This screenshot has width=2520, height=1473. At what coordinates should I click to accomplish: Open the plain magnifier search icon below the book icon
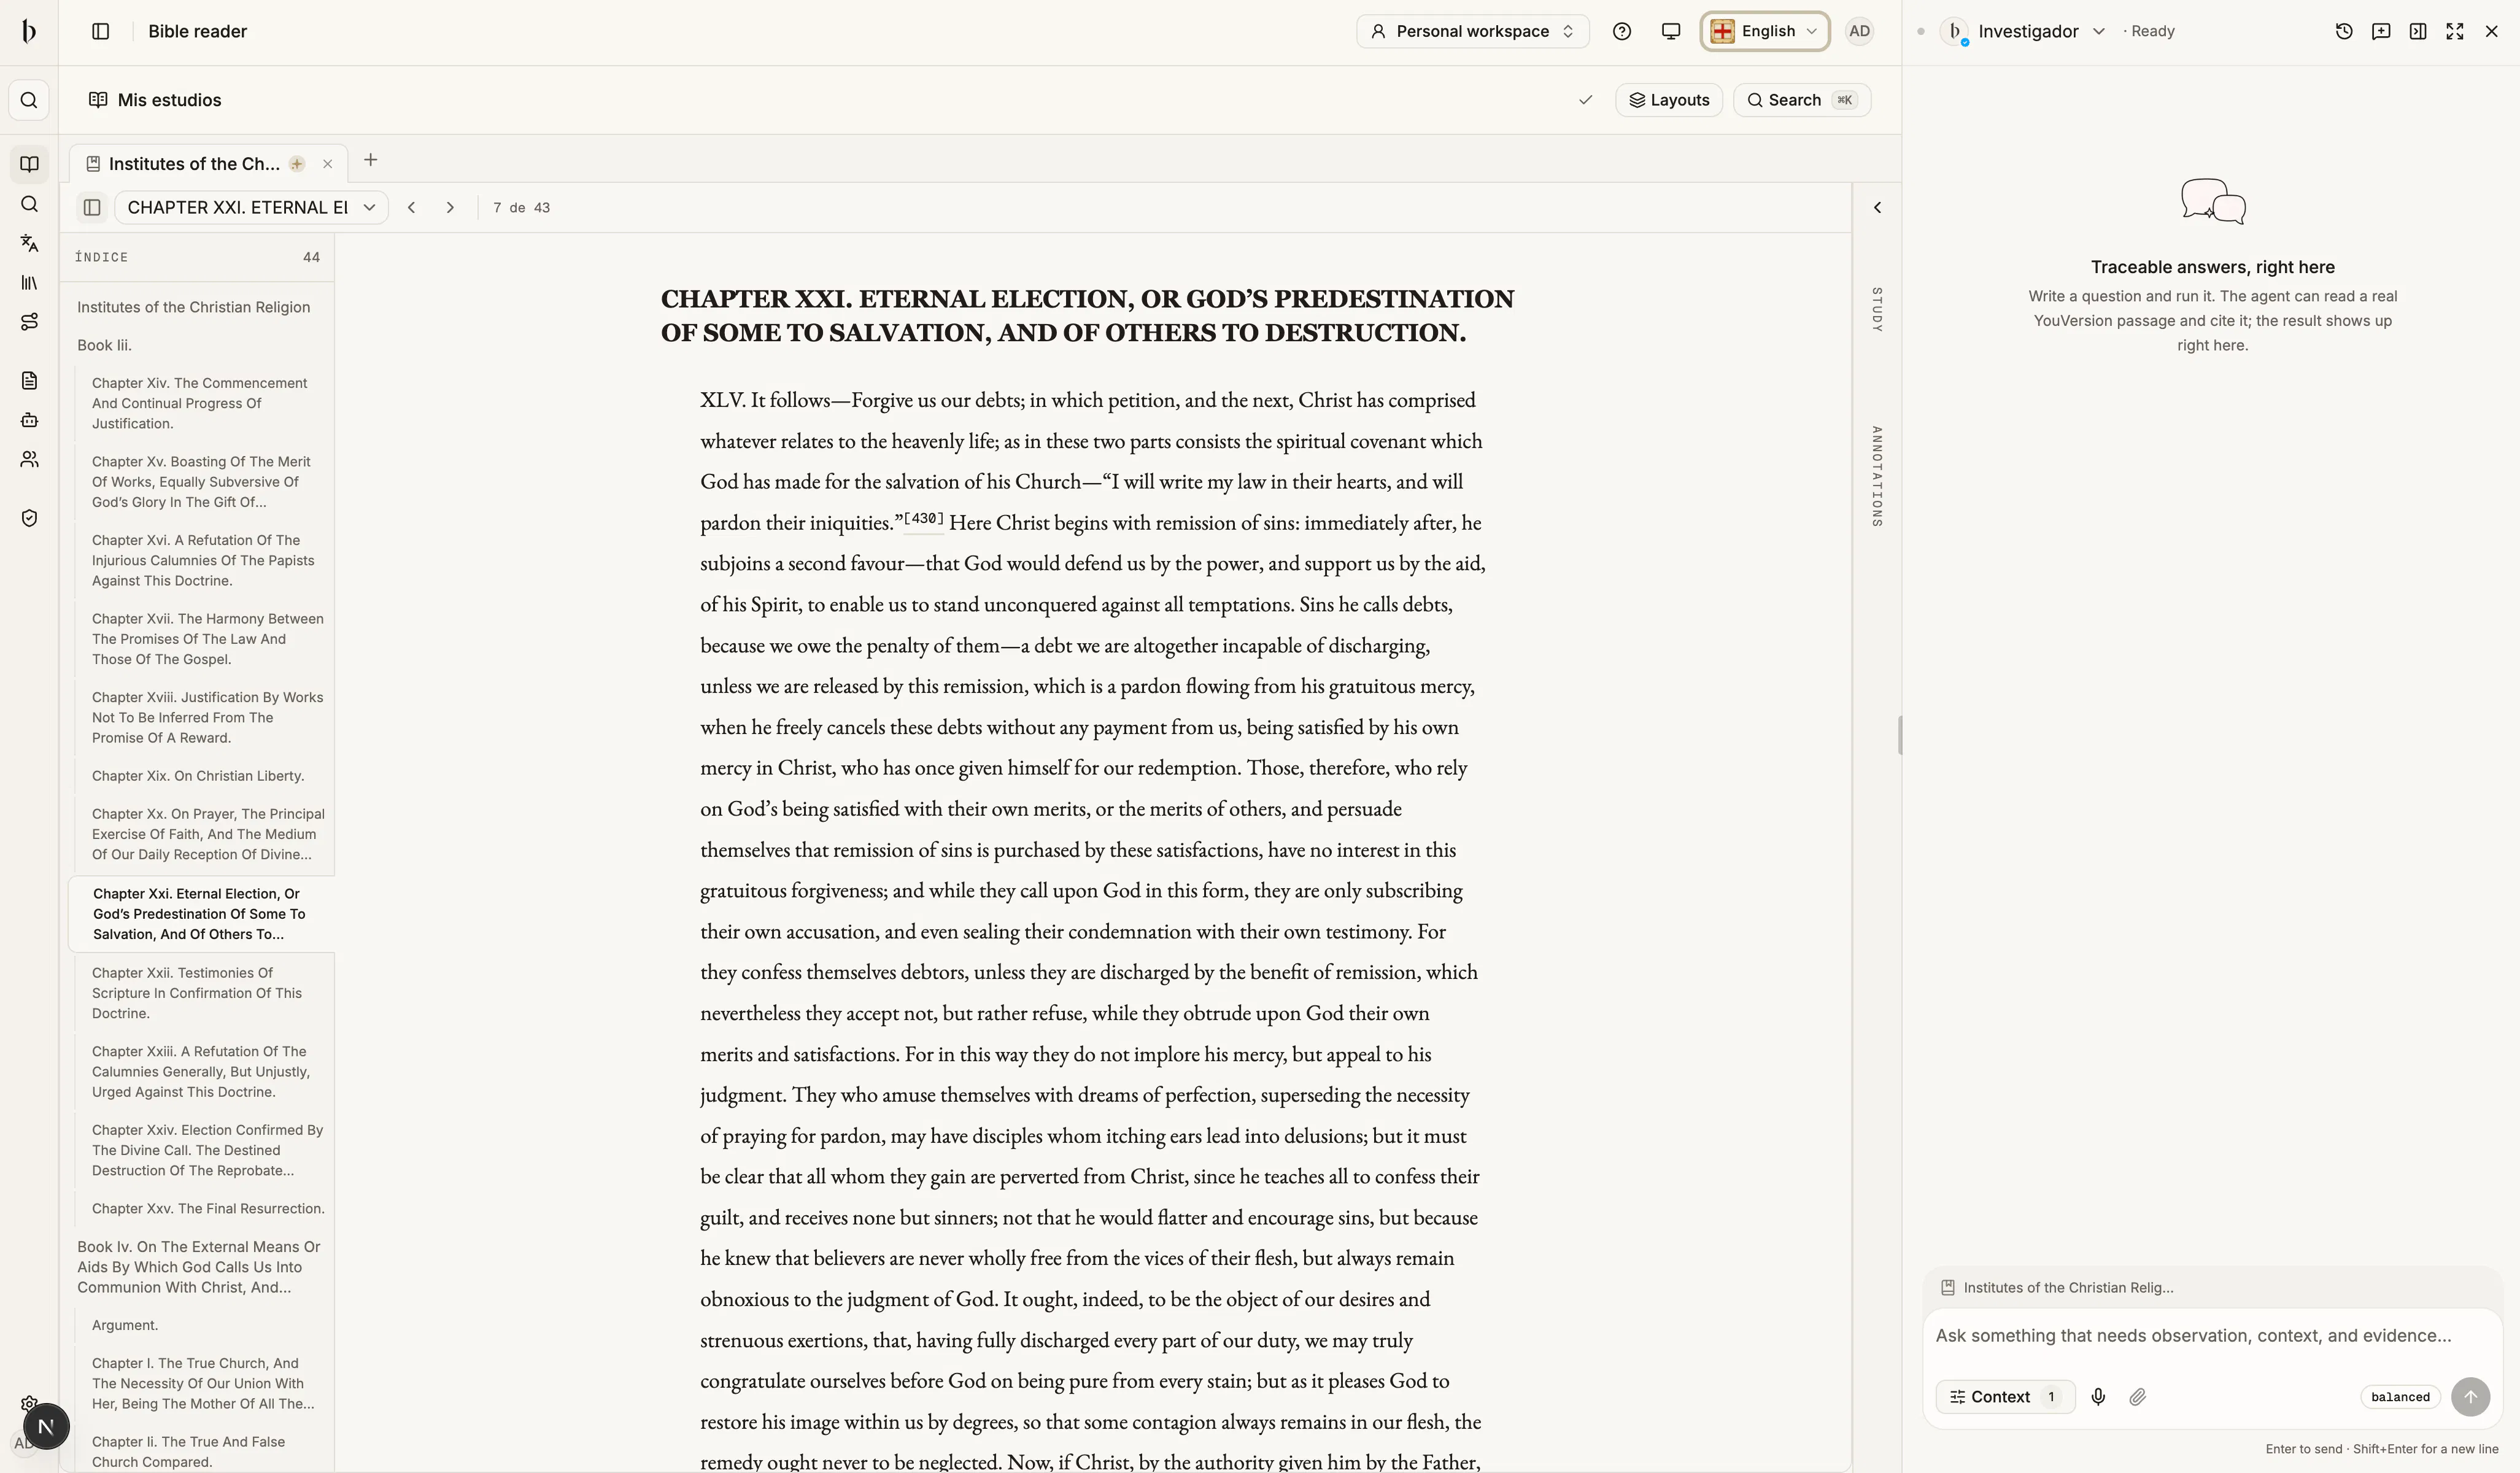click(x=29, y=204)
